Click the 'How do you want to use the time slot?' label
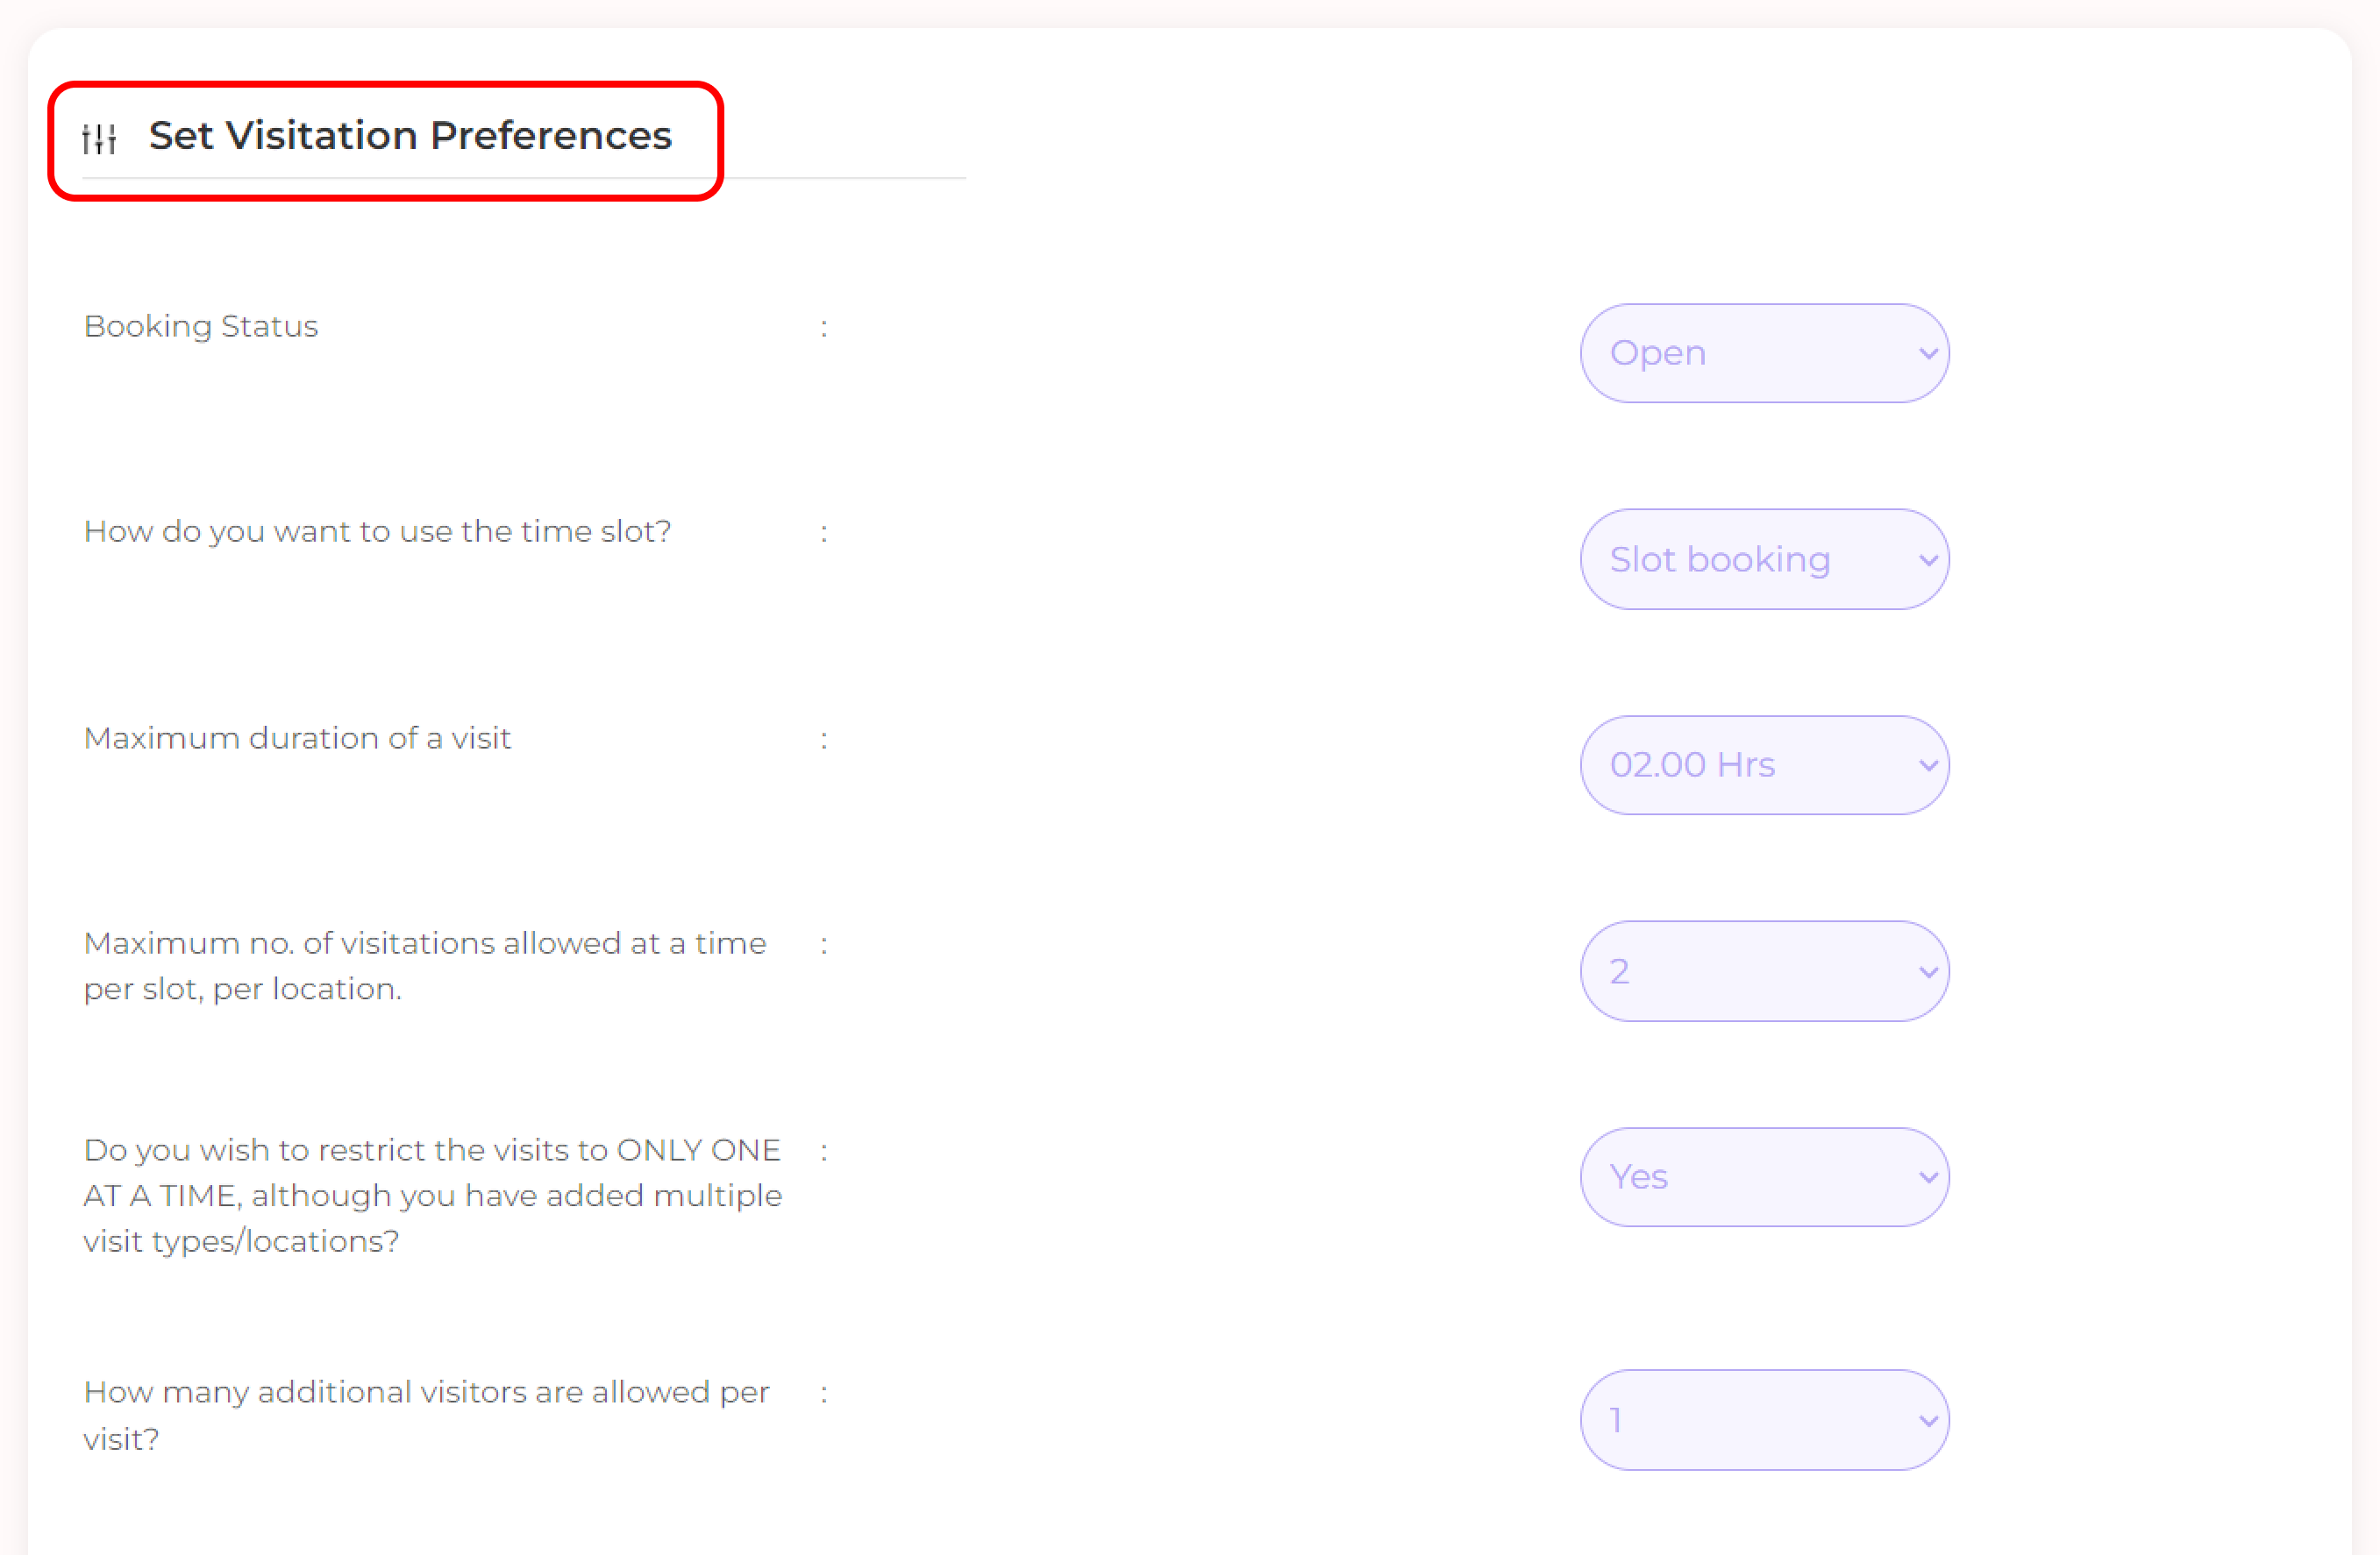The image size is (2380, 1555). (377, 532)
